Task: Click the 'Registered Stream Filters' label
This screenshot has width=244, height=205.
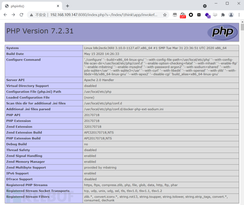Action: coord(28,197)
